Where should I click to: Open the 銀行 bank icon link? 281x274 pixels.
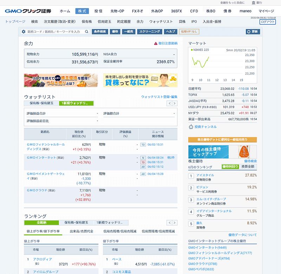click(256, 2)
